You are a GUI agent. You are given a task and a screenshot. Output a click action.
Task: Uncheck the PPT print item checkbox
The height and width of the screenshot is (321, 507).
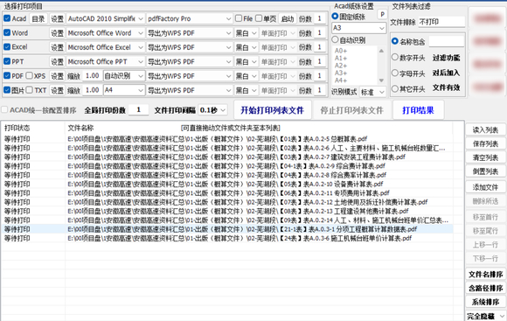tap(7, 61)
